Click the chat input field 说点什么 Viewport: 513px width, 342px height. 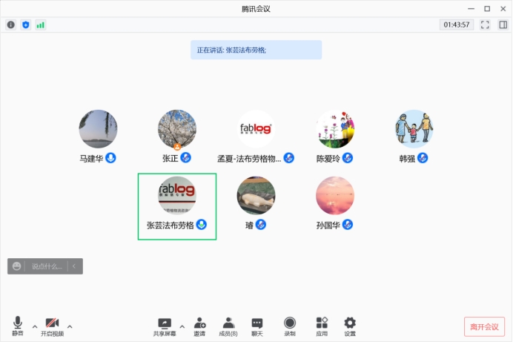click(x=46, y=266)
